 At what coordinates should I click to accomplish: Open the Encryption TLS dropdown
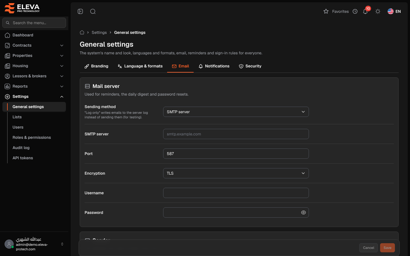click(236, 173)
